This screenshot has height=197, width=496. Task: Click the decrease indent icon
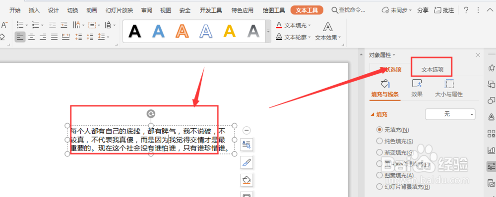click(53, 25)
